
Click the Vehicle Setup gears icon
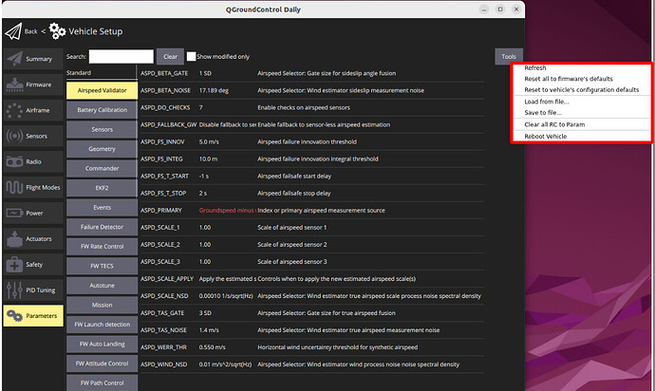(57, 31)
